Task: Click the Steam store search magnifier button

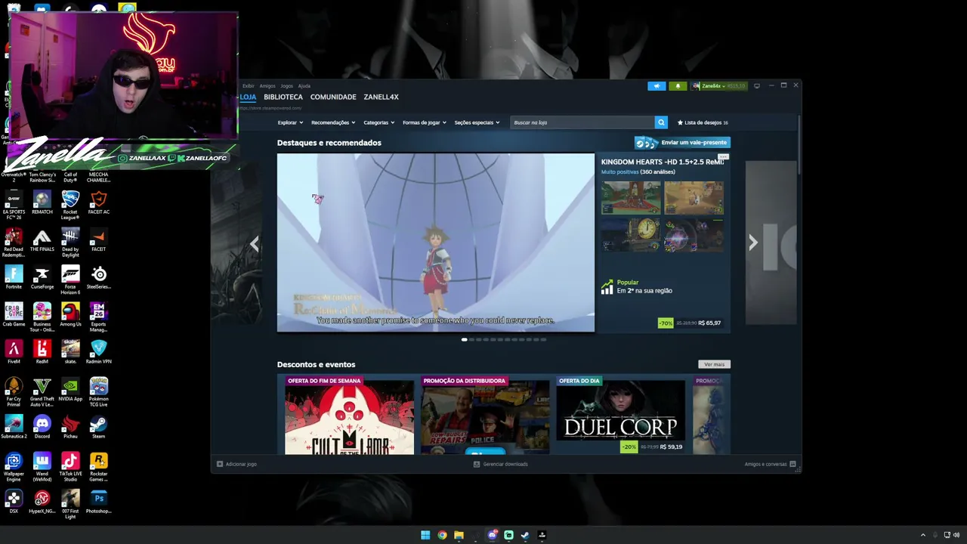Action: pyautogui.click(x=661, y=122)
